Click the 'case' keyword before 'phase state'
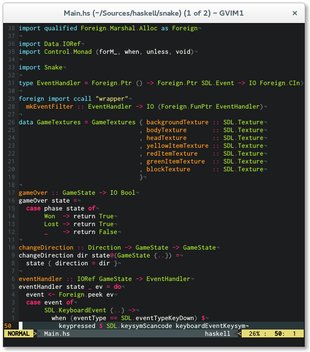 click(33, 208)
